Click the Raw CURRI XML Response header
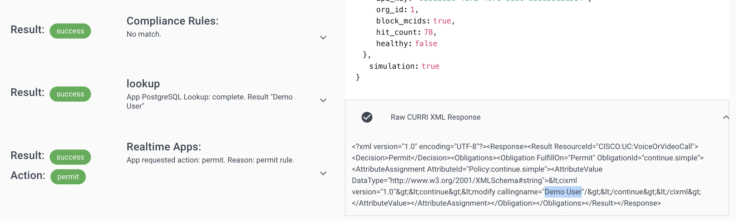Screen dimensions: 736x221 point(435,117)
